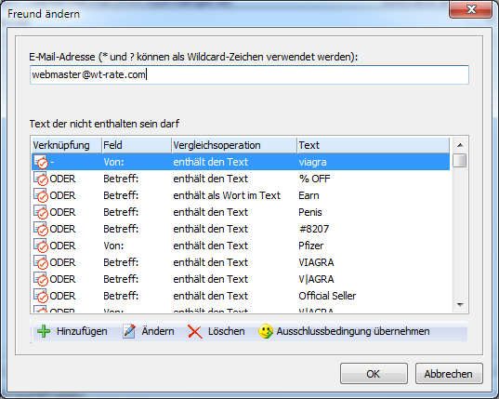The width and height of the screenshot is (499, 399).
Task: Click 'Betreff:' in the #8207 row
Action: (121, 229)
